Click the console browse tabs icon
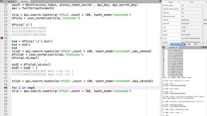The image size is (207, 116). click(x=163, y=47)
